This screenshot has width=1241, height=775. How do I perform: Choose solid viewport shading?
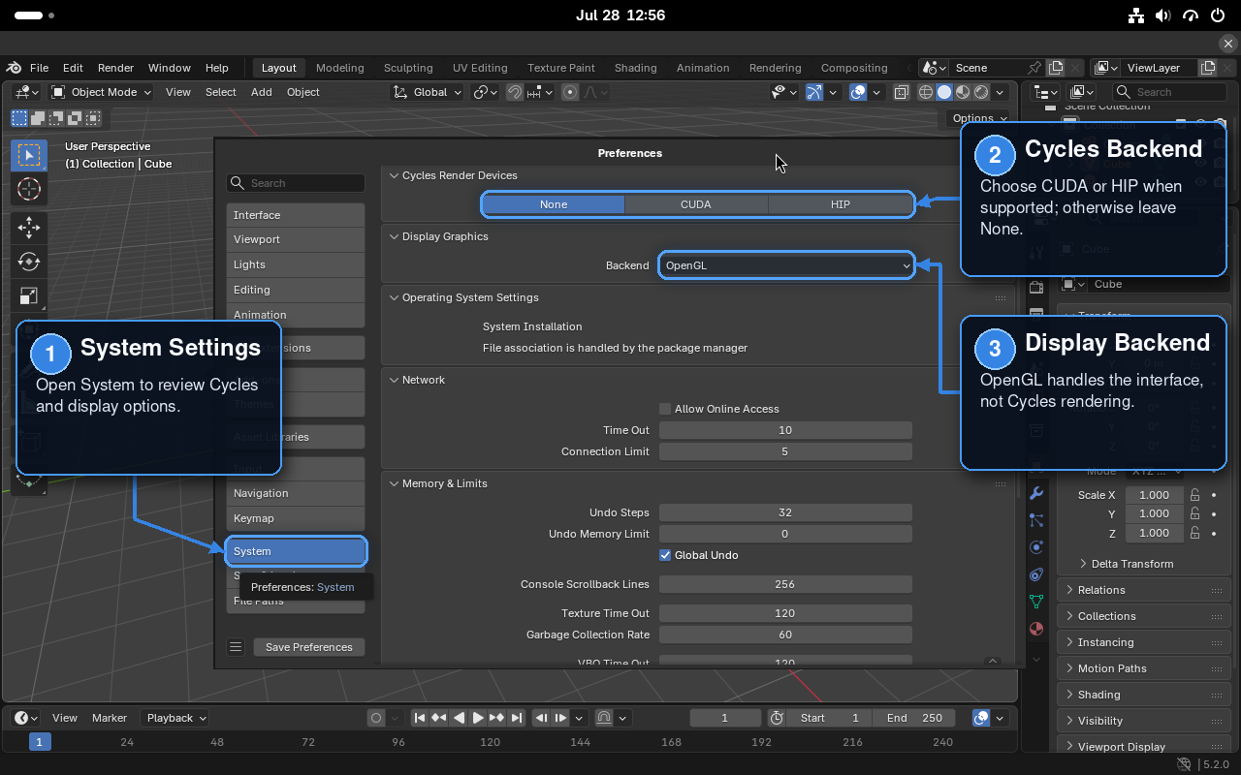click(x=943, y=92)
